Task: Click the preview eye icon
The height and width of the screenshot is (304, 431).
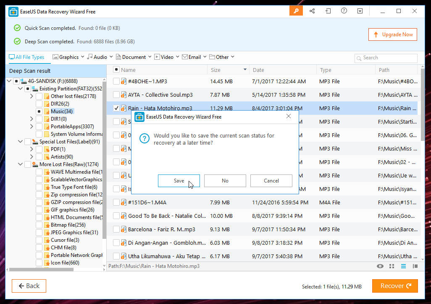Action: pos(380,266)
